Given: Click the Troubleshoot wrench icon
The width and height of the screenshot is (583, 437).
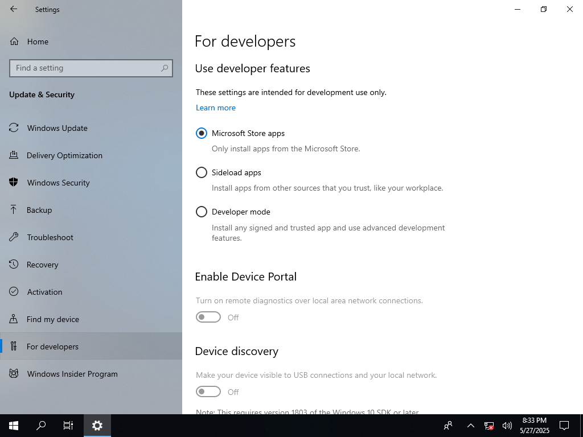Looking at the screenshot, I should 14,237.
